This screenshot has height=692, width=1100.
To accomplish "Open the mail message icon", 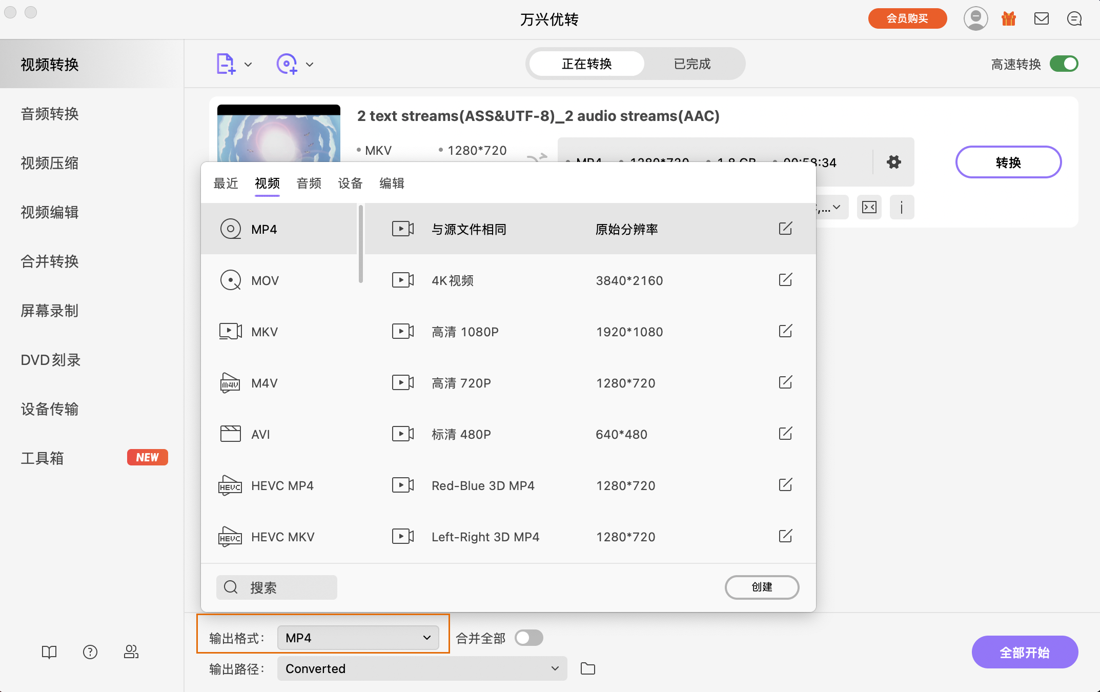I will pos(1041,19).
